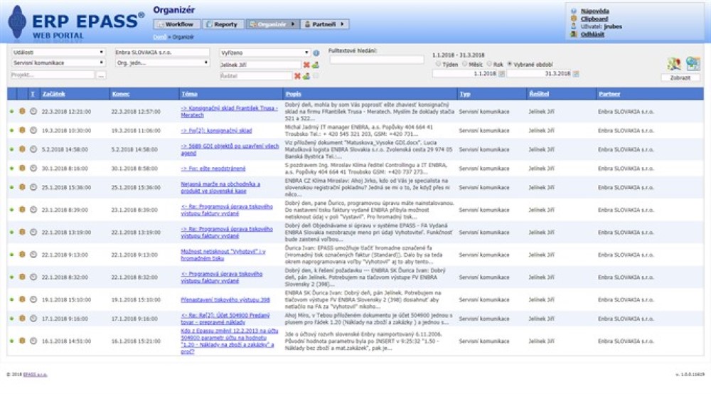Click the orange status icon in 23.1.2018 row

click(x=22, y=210)
